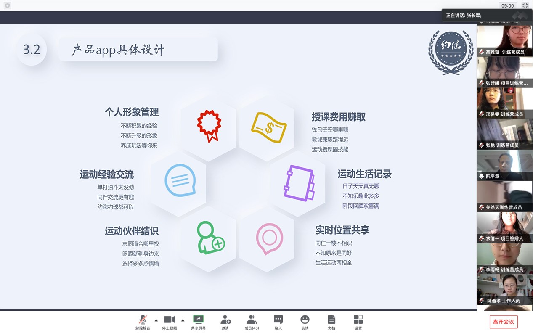533x333 pixels.
Task: Click the heading 运动生活记录
Action: (x=365, y=174)
